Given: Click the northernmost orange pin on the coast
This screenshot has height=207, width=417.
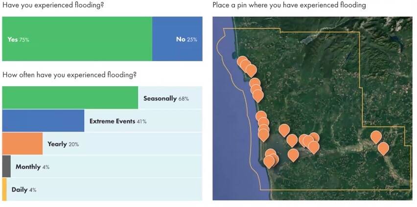Looking at the screenshot, I should click(x=242, y=62).
